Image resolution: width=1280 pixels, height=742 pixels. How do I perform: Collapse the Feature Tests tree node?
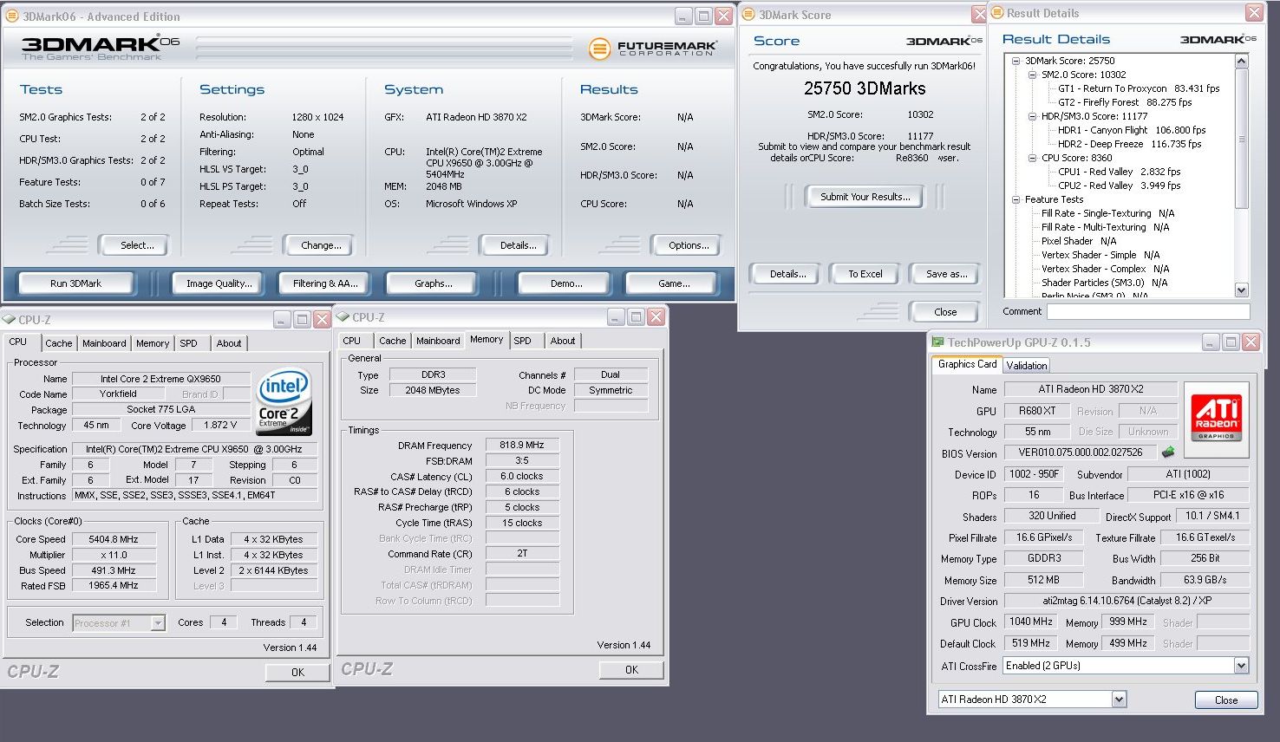[x=1016, y=199]
